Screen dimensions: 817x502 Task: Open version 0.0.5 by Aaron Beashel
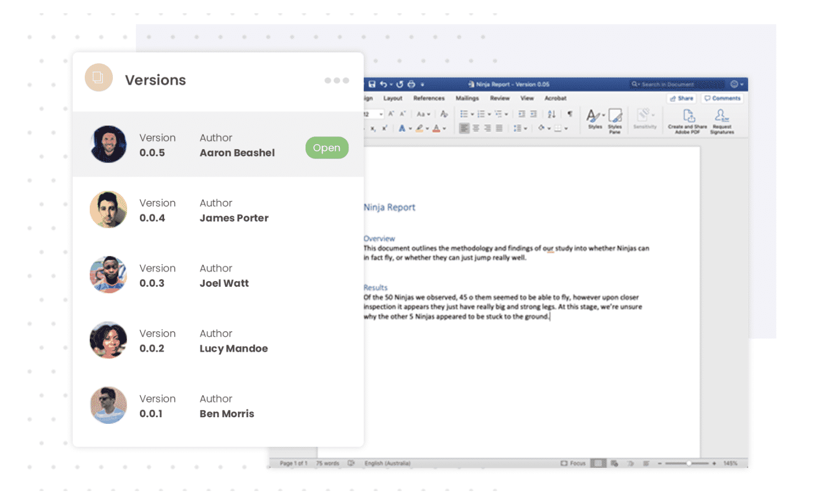tap(327, 148)
